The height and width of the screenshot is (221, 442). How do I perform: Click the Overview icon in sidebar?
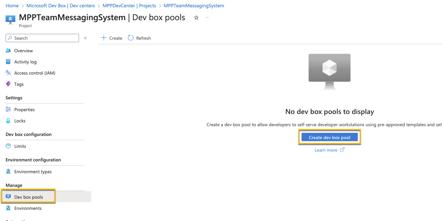point(8,51)
